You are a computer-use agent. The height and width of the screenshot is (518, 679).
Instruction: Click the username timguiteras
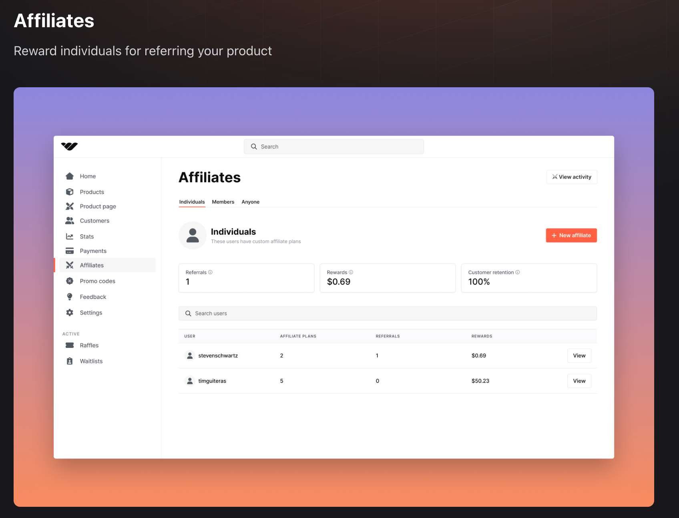(x=212, y=381)
